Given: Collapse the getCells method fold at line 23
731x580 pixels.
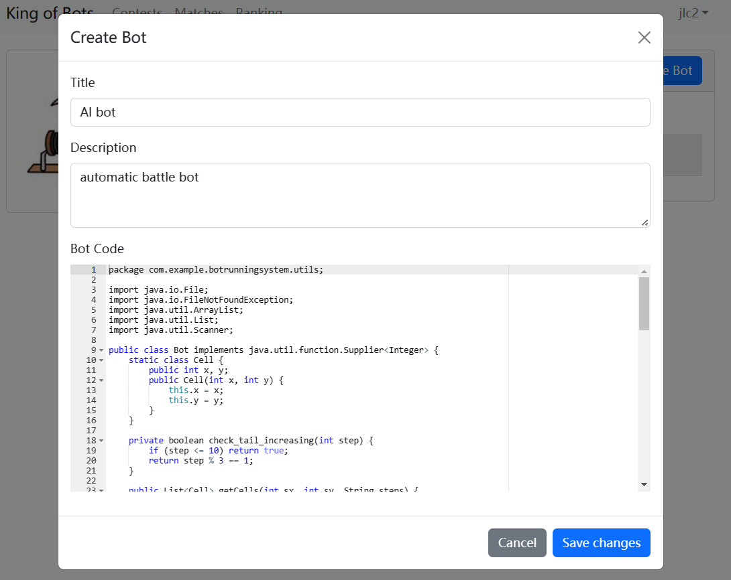Looking at the screenshot, I should [100, 490].
